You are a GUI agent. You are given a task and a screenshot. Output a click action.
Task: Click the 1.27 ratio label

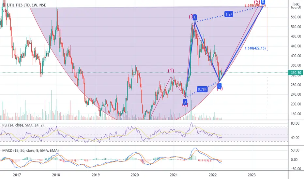229,14
